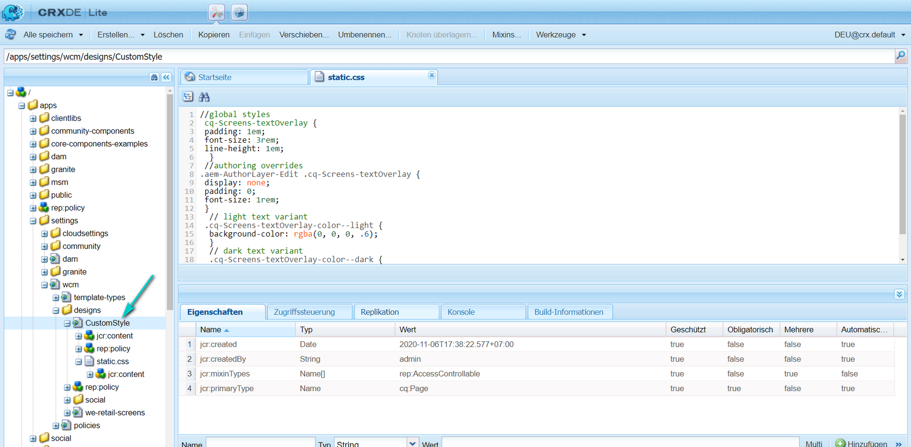Click the tools icon in header
911x447 pixels.
click(x=217, y=13)
